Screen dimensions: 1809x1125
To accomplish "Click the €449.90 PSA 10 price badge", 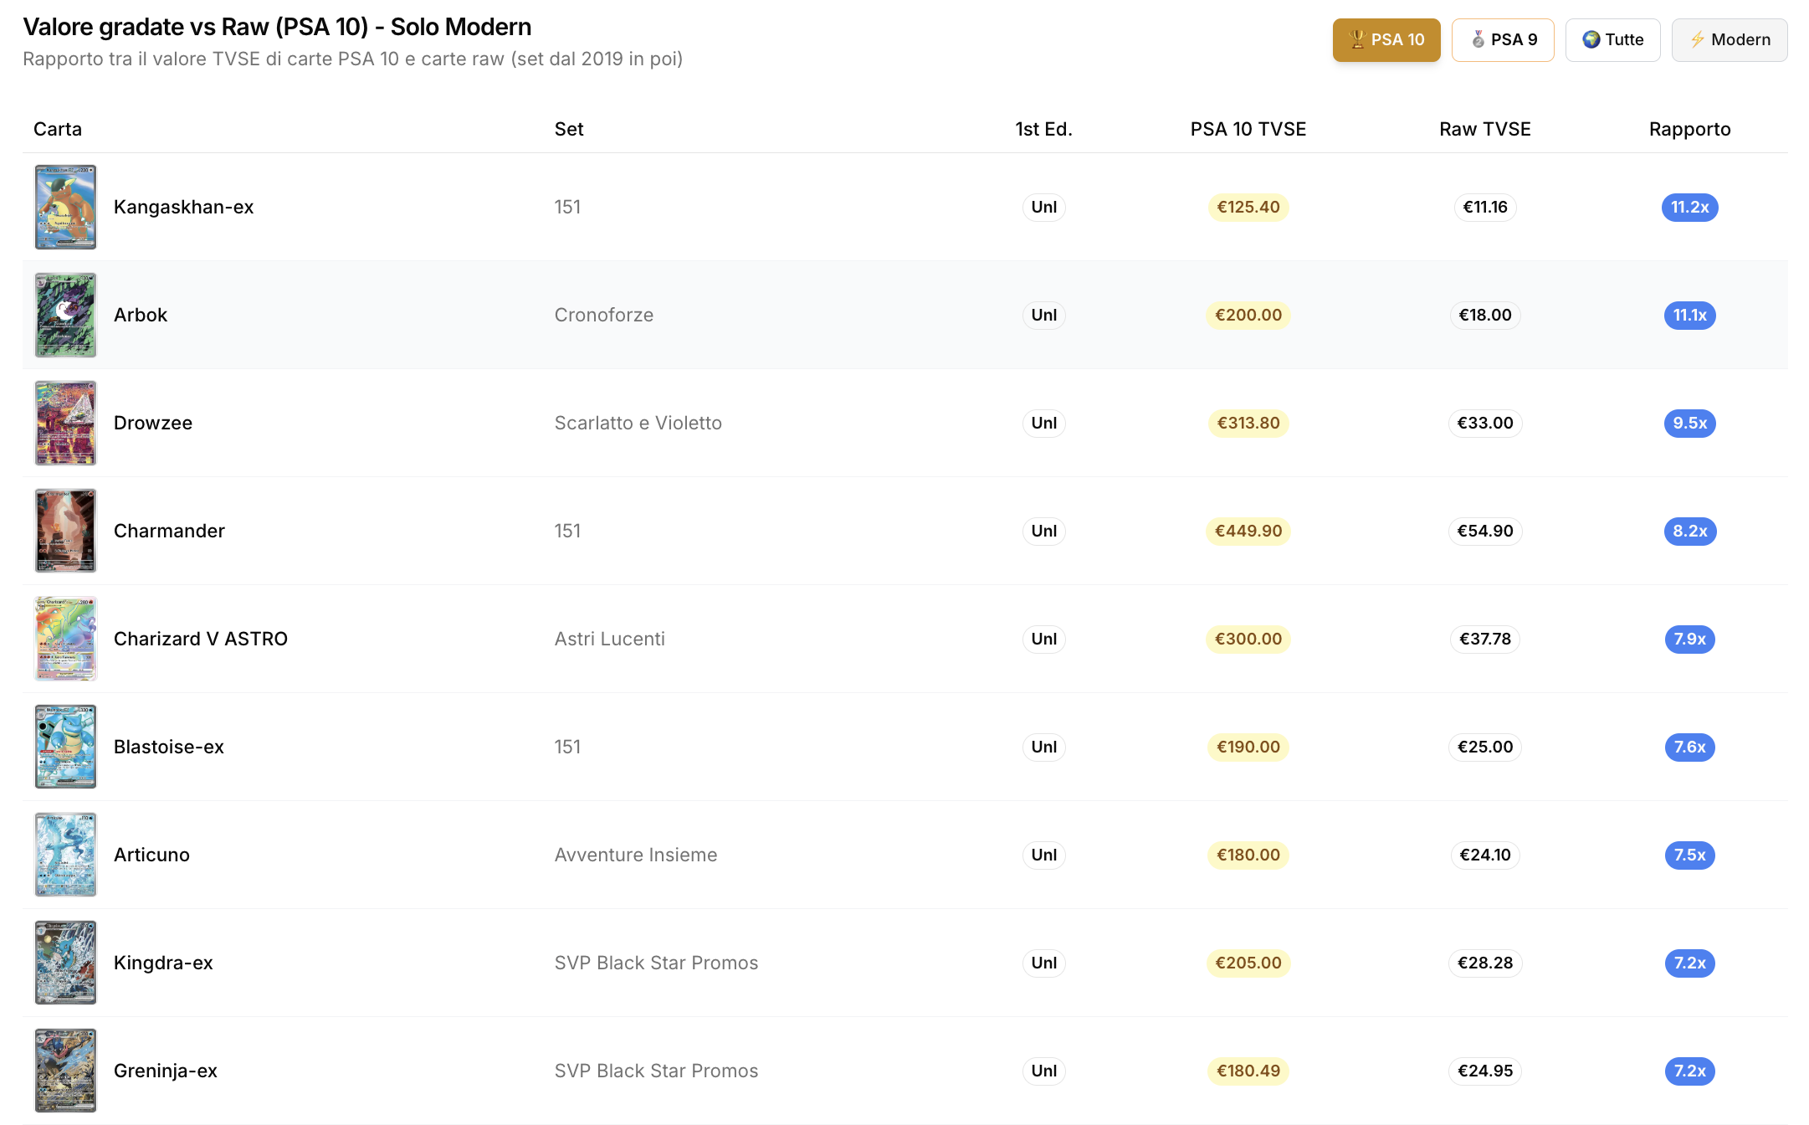I will (1248, 531).
